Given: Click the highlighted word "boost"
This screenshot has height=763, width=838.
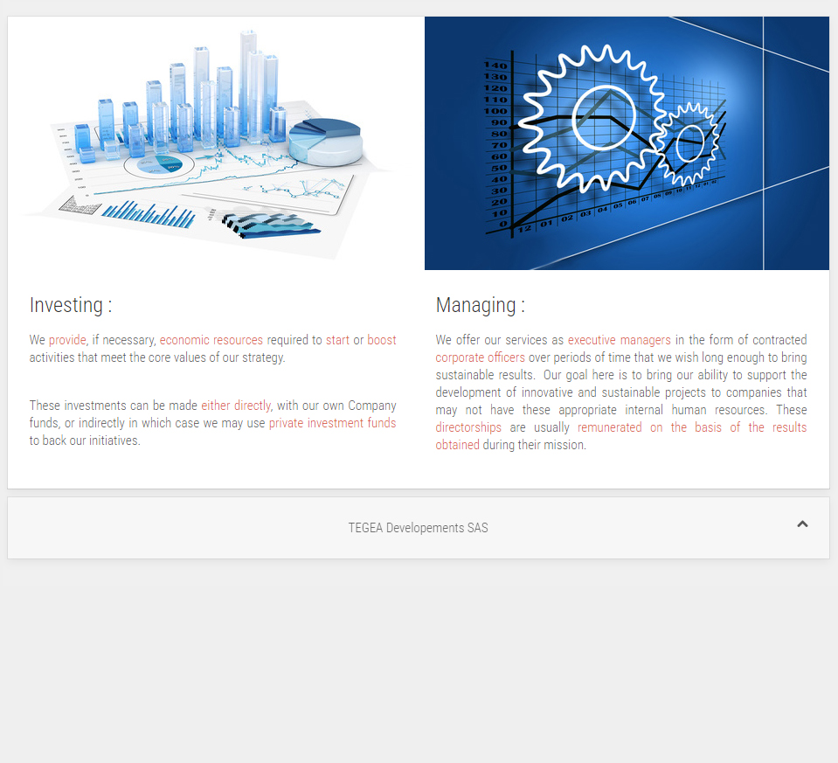Looking at the screenshot, I should point(381,340).
